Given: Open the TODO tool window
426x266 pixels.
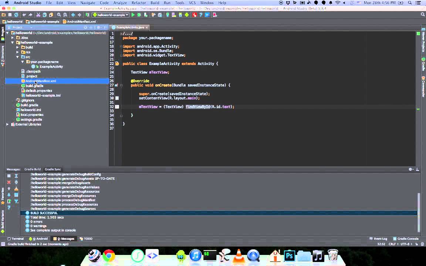Looking at the screenshot, I should click(x=86, y=239).
